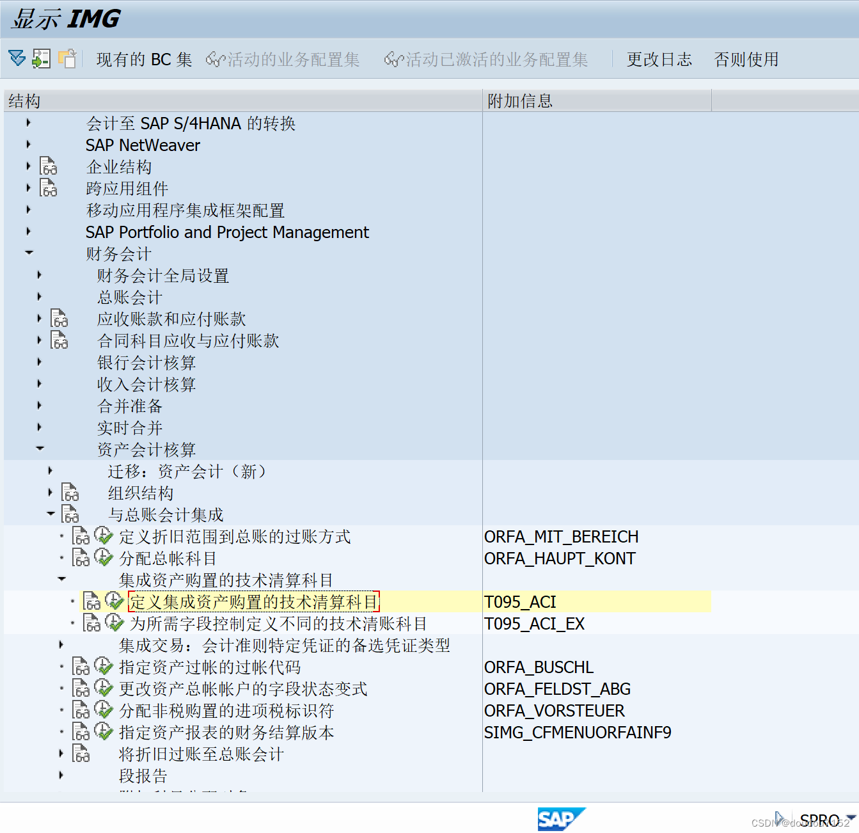Collapse the 财务会计 node
859x833 pixels.
[x=29, y=253]
